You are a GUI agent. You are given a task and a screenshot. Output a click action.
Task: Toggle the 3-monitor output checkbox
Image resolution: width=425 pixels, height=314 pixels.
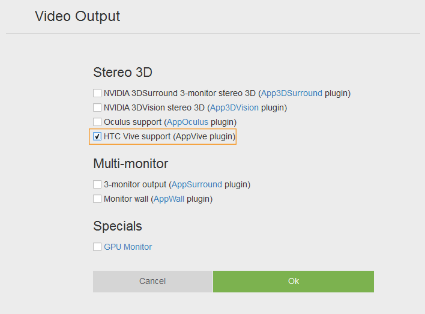[97, 184]
